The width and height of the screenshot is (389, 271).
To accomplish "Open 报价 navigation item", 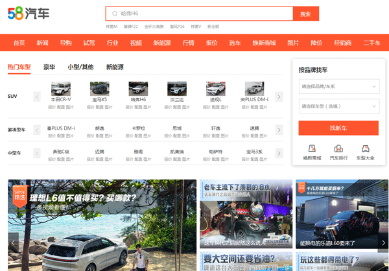I will [x=211, y=43].
